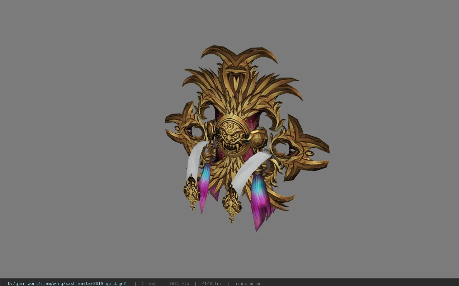Click the "1 mesh" status entry

coord(149,283)
